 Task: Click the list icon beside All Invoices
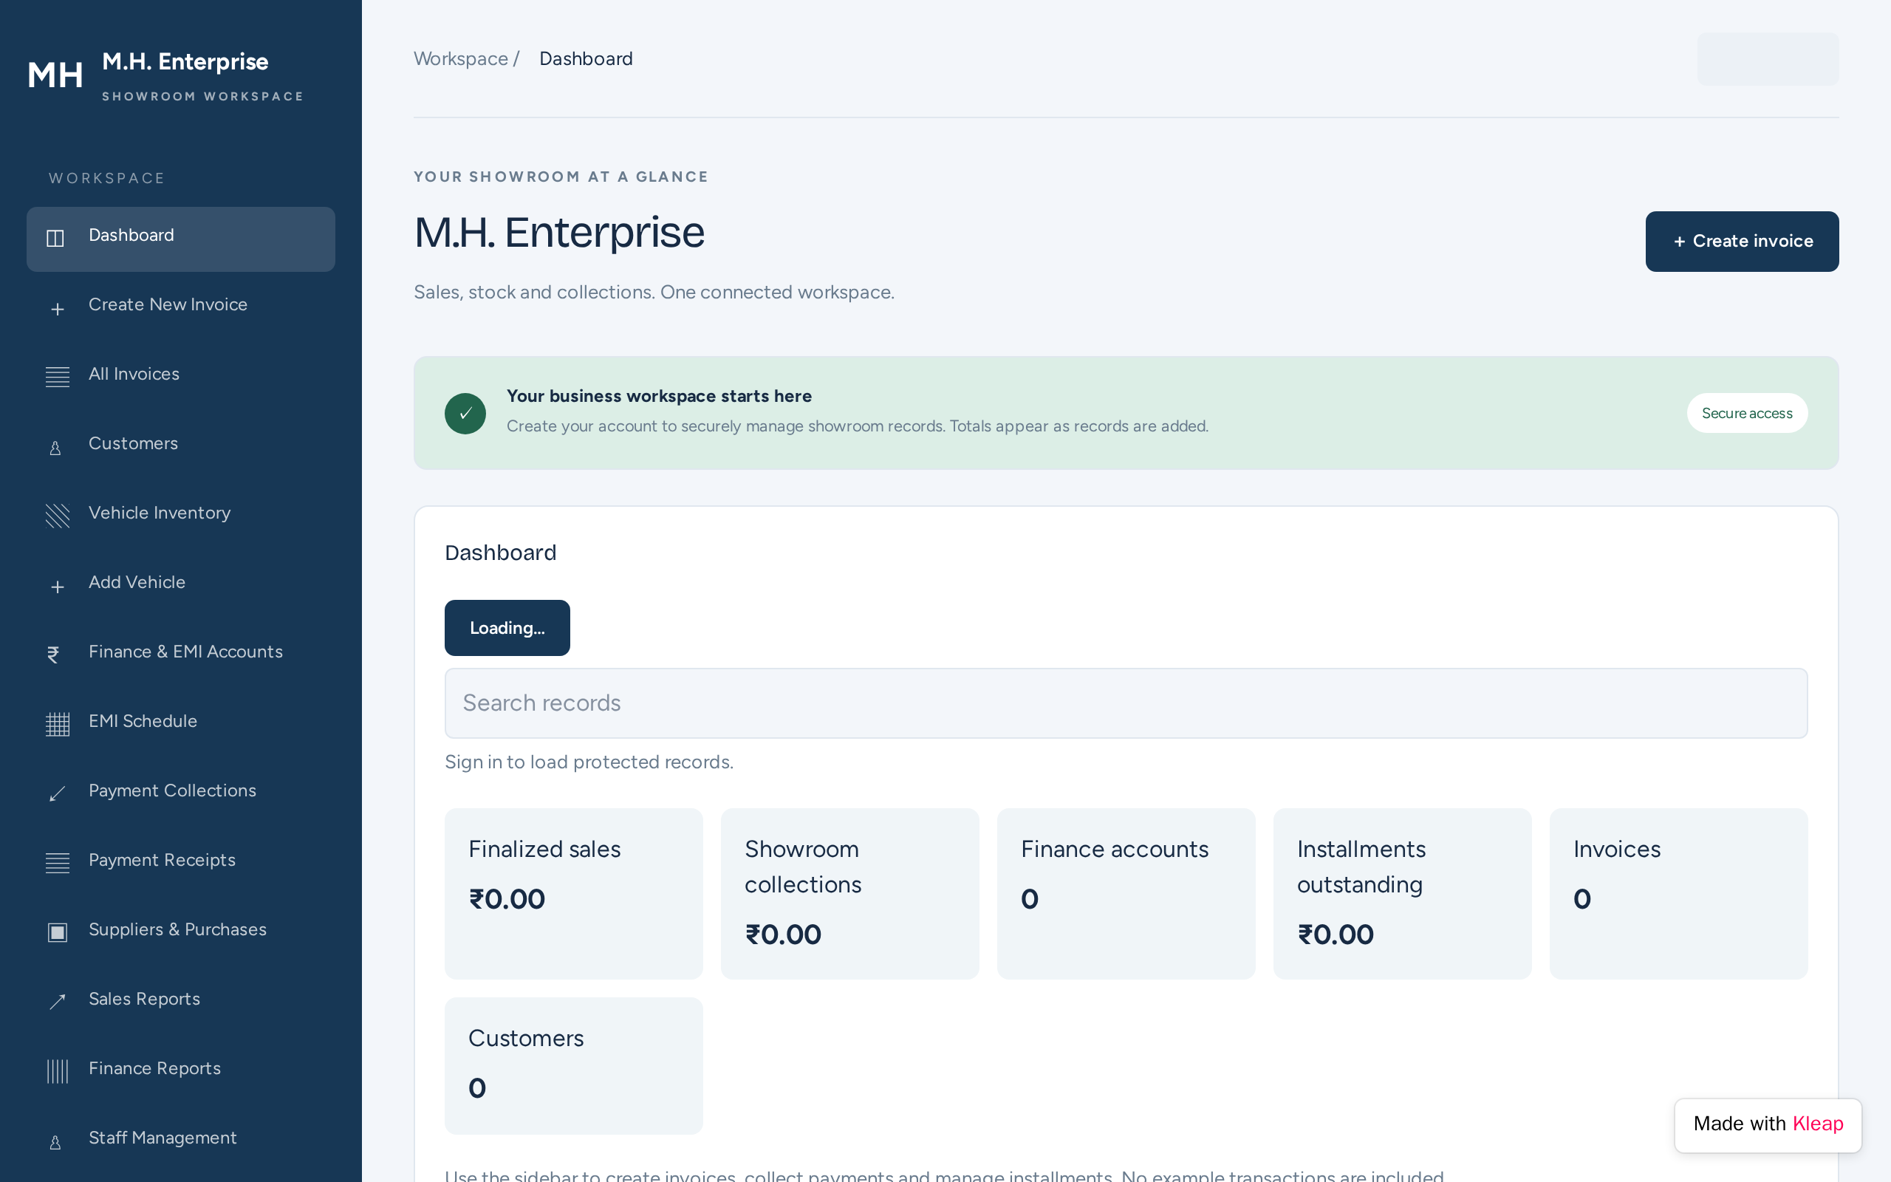point(57,377)
